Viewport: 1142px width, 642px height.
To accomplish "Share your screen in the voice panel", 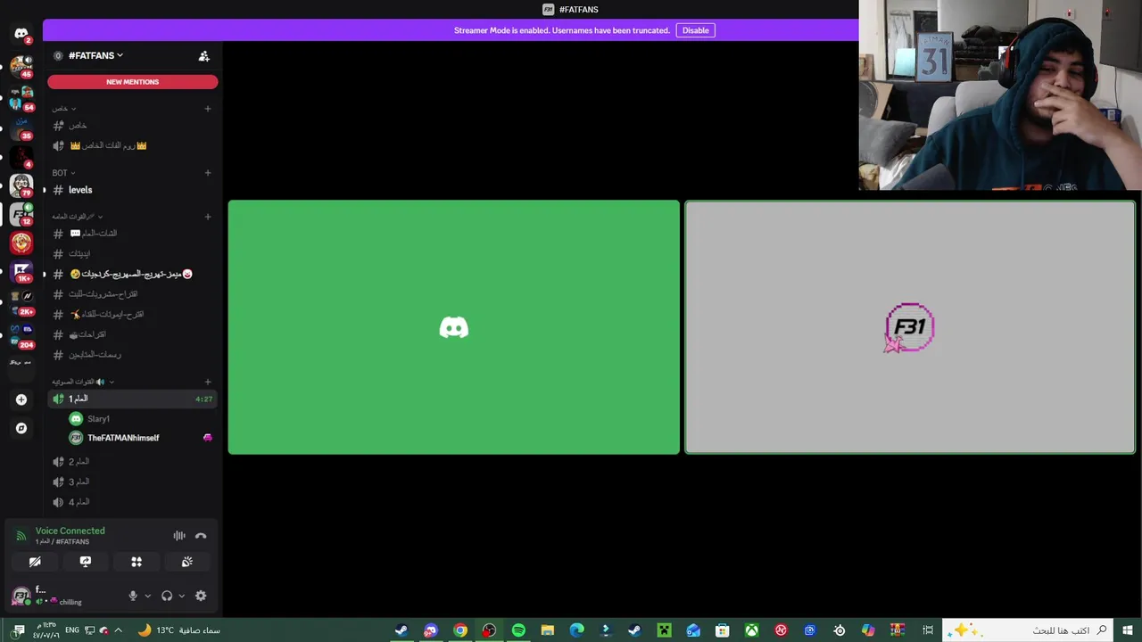I will tap(86, 562).
